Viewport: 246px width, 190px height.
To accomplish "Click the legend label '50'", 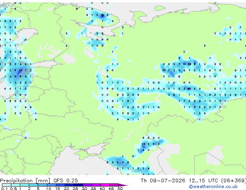I will [120, 188].
